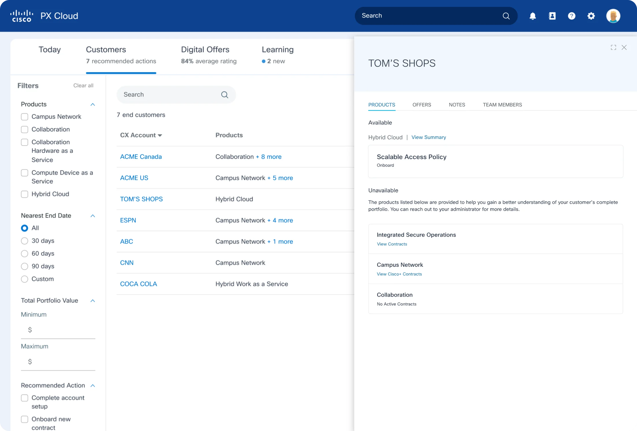The image size is (637, 431).
Task: Check Complete account setup checkbox
Action: coord(24,398)
